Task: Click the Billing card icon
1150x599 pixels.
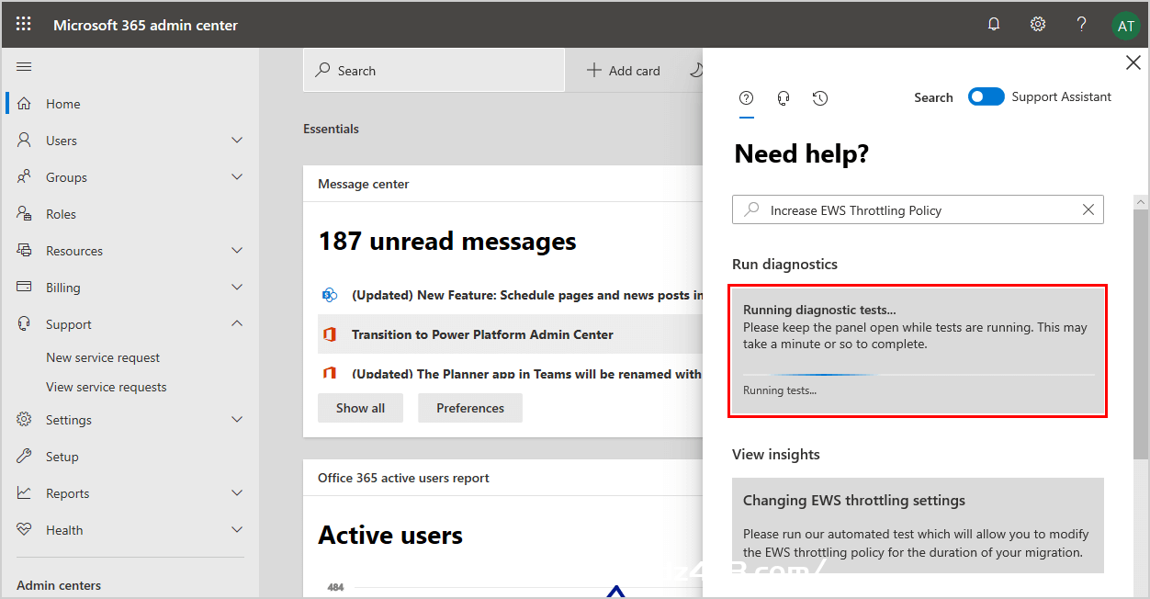Action: click(25, 288)
